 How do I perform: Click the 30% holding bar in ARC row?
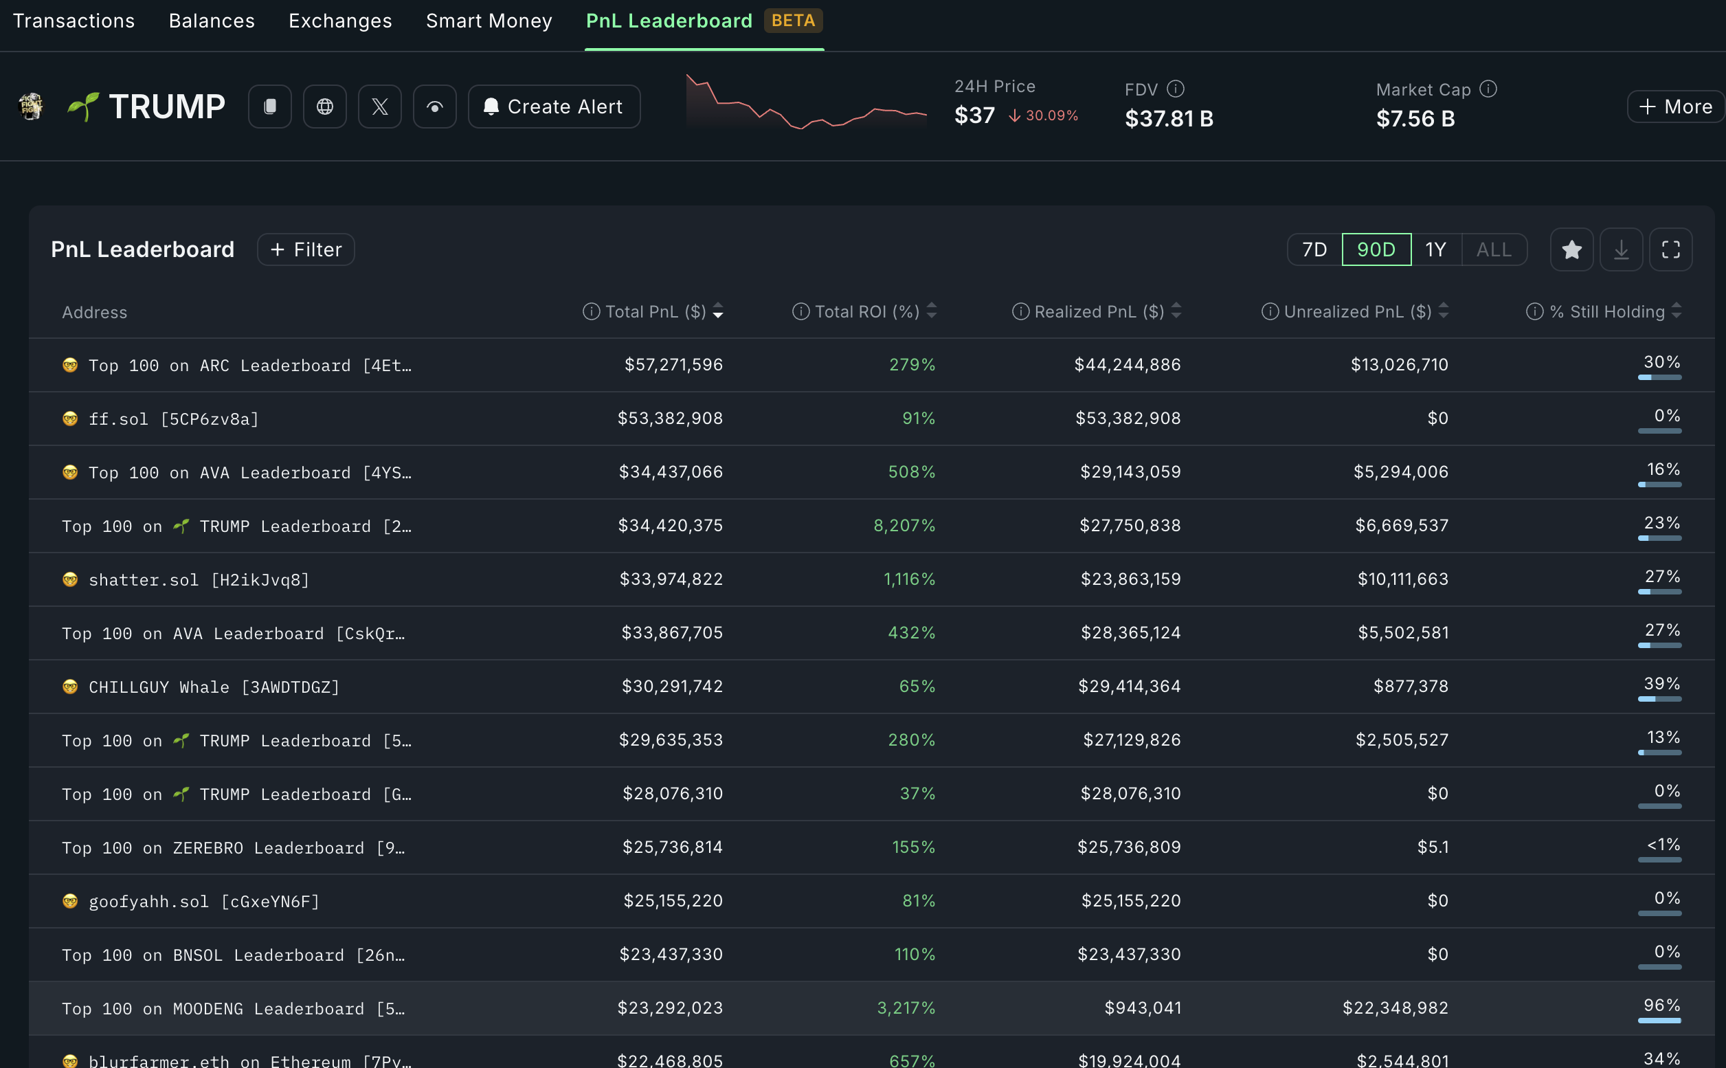pos(1659,377)
